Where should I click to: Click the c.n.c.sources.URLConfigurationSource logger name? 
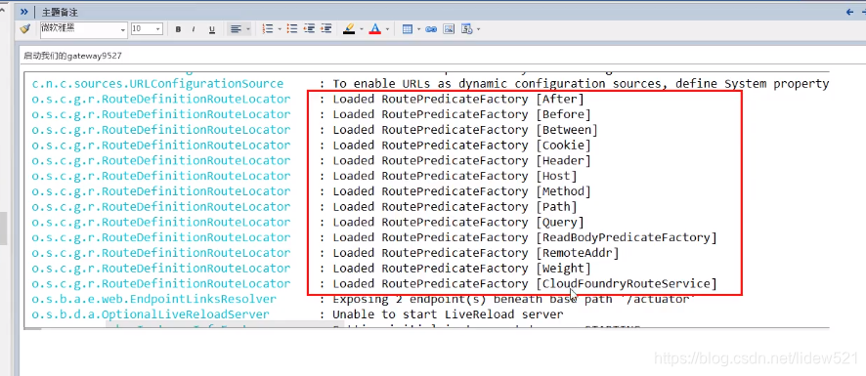tap(157, 84)
